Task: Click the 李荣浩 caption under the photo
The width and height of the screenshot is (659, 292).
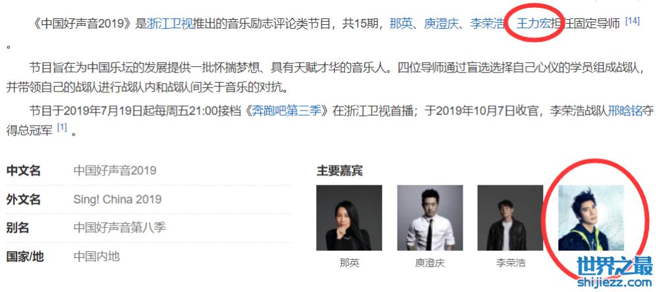Action: (511, 263)
